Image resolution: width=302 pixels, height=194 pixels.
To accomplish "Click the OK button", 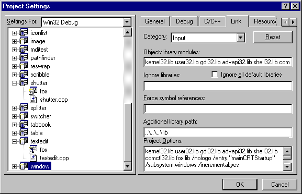I will (x=240, y=185).
